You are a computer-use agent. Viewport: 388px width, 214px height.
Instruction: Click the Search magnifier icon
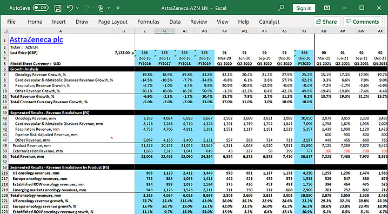pyautogui.click(x=281, y=8)
